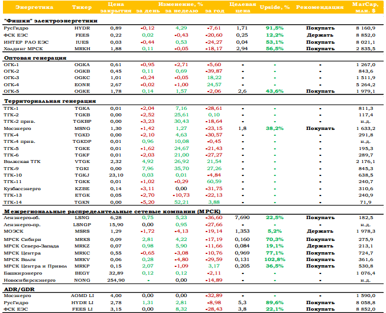The width and height of the screenshot is (386, 313).
Task: Select the MRKH ticker cell
Action: [x=82, y=48]
